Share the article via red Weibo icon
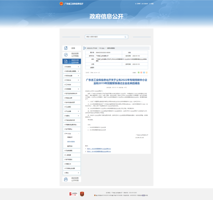213x200 pixels. point(141,72)
